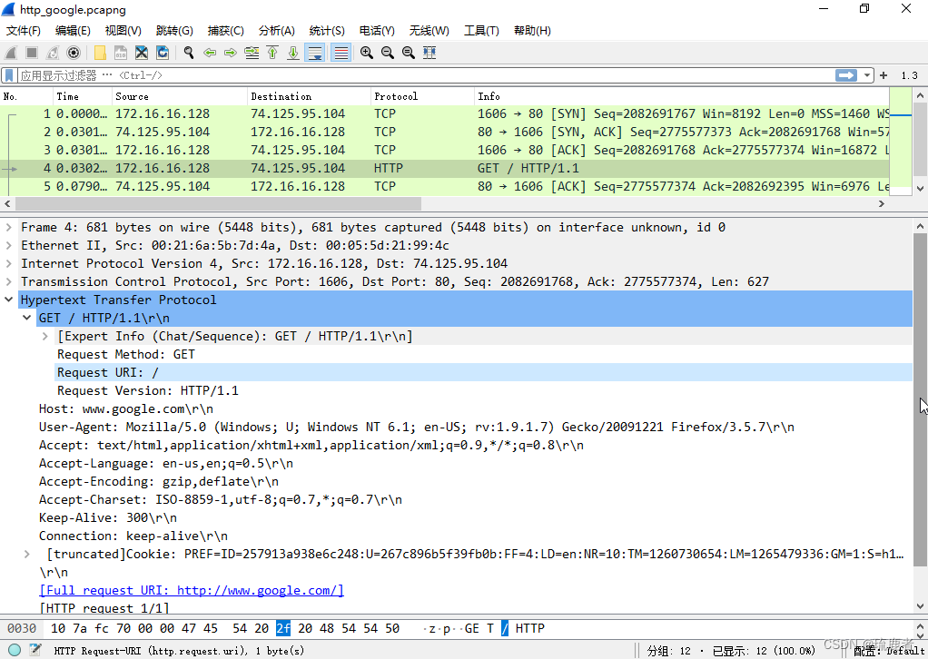Sort packets by Source column header
The image size is (928, 659).
click(179, 96)
